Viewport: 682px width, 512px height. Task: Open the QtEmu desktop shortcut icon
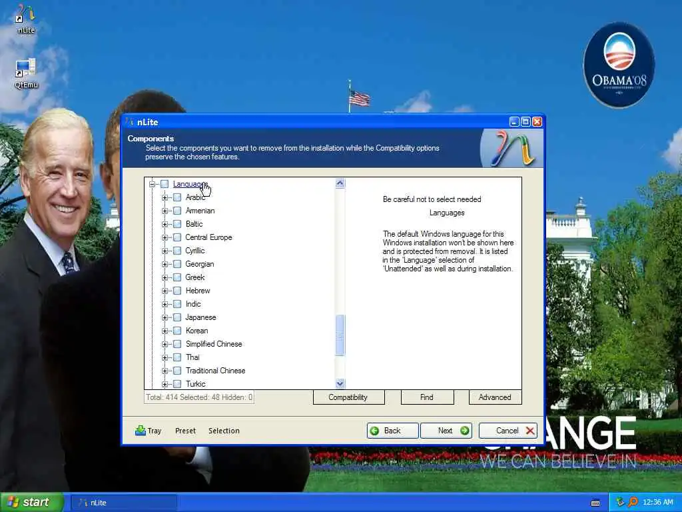[26, 72]
